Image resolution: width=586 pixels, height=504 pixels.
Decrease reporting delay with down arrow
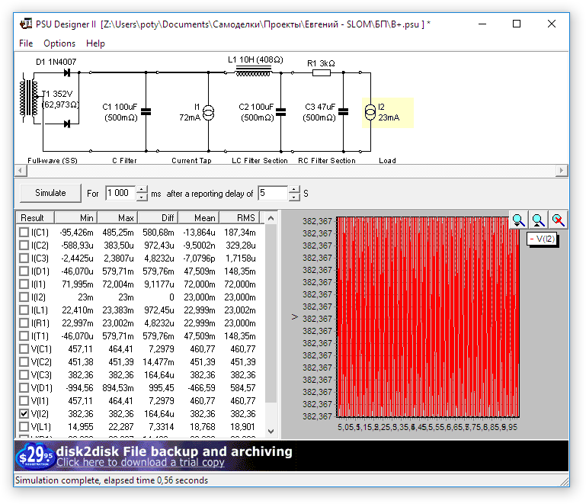click(293, 197)
